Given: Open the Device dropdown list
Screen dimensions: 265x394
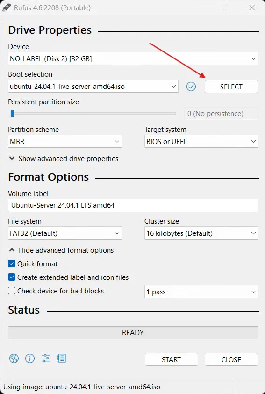Looking at the screenshot, I should pos(133,59).
